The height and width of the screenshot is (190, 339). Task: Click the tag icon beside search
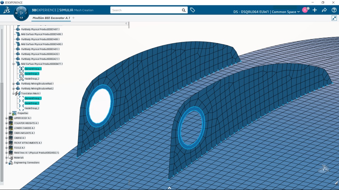click(x=192, y=10)
